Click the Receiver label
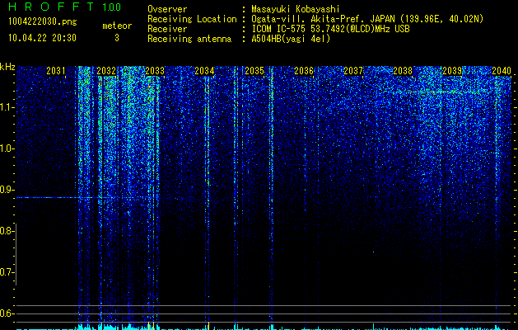 tap(167, 29)
